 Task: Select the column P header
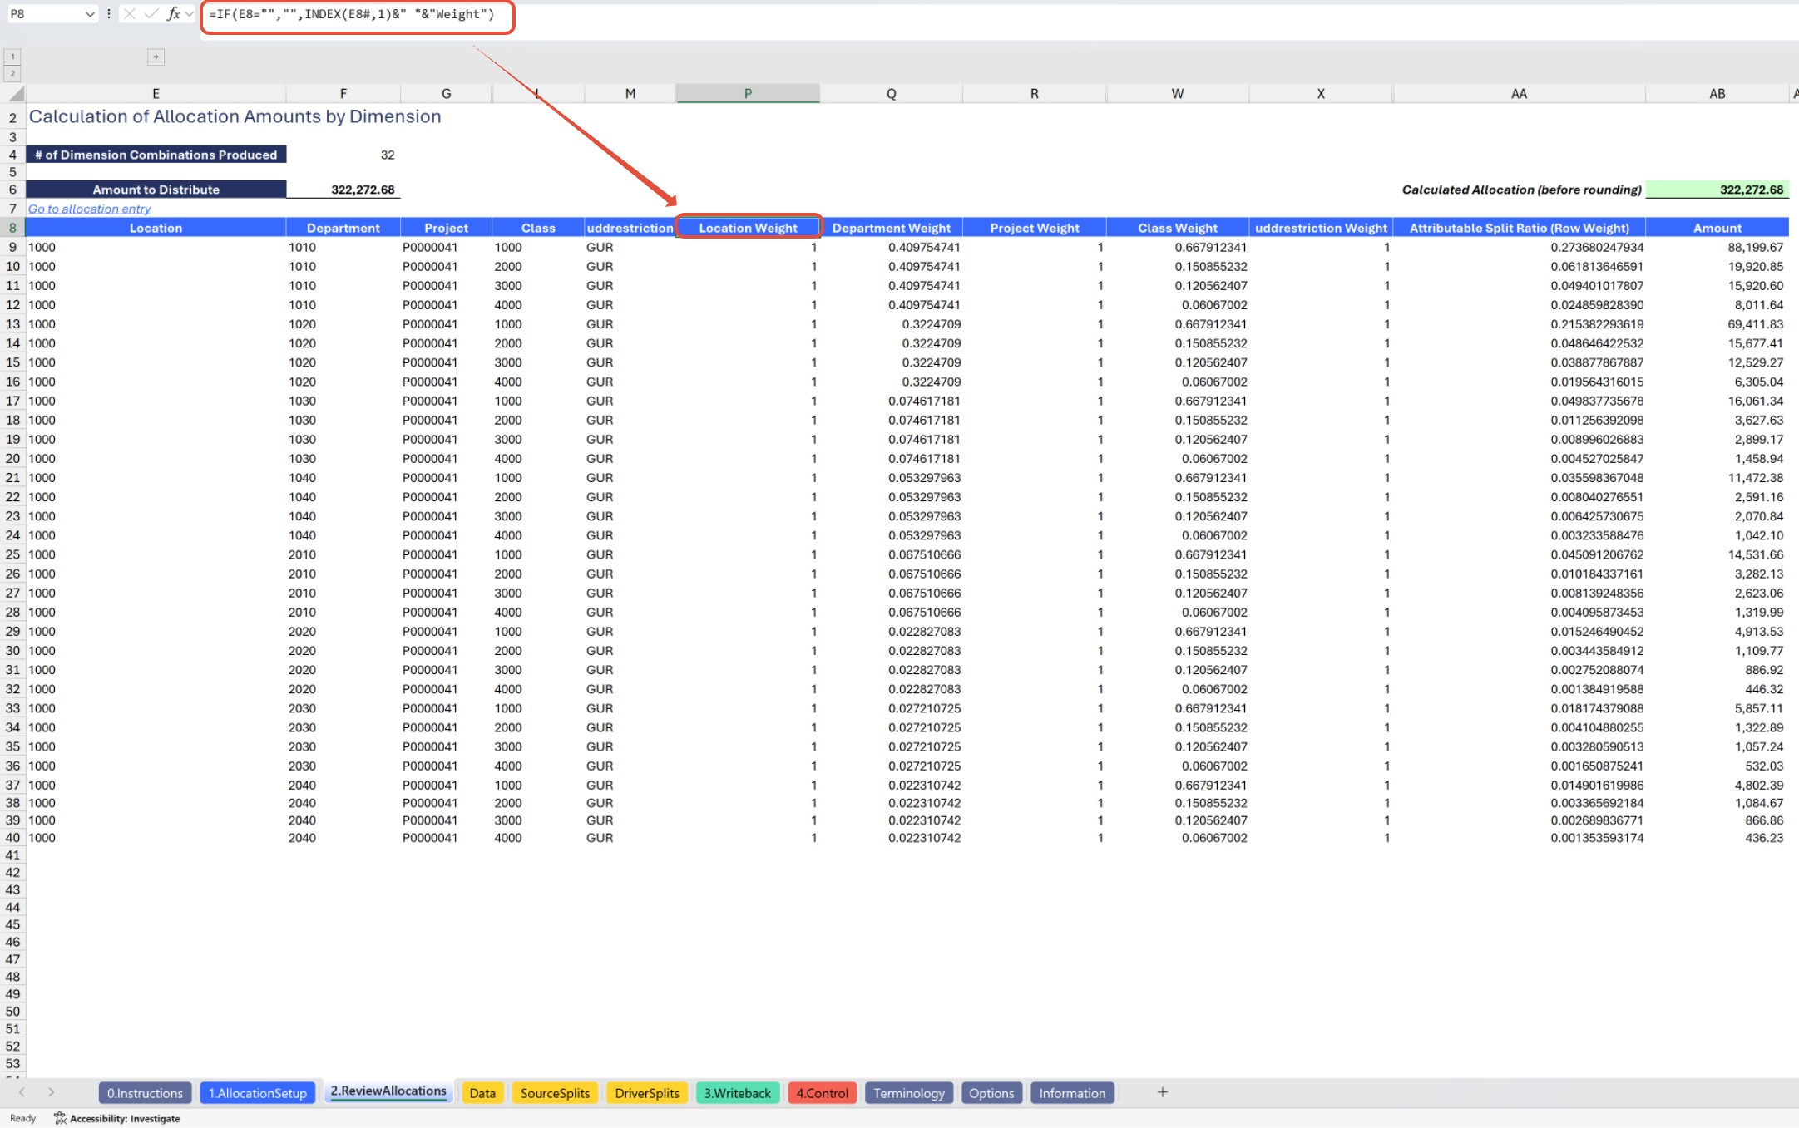point(747,94)
